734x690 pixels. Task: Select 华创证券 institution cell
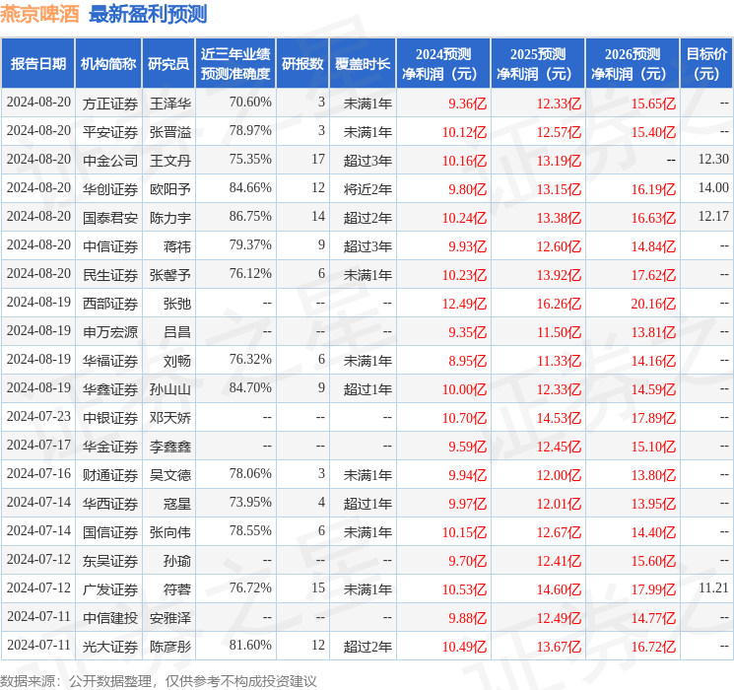tap(110, 189)
